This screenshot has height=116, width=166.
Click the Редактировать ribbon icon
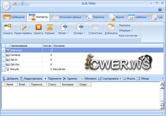tap(24, 27)
